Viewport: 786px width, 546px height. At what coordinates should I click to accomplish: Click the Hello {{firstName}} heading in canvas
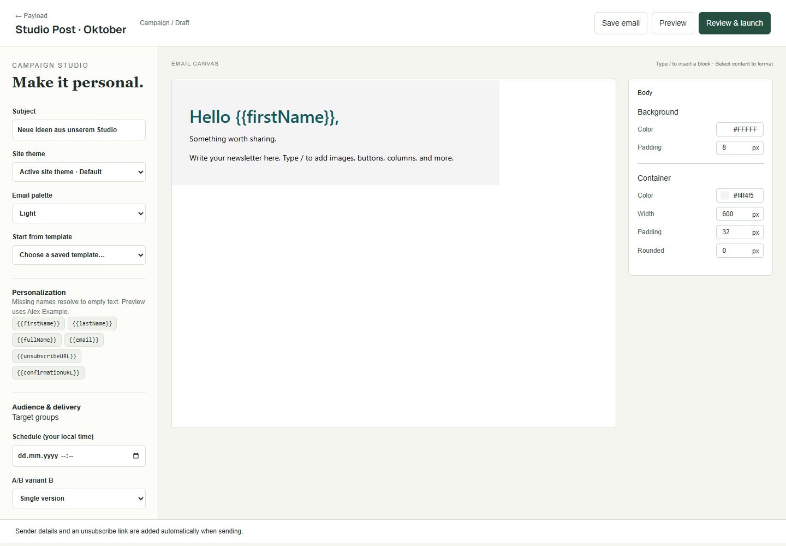click(x=264, y=117)
